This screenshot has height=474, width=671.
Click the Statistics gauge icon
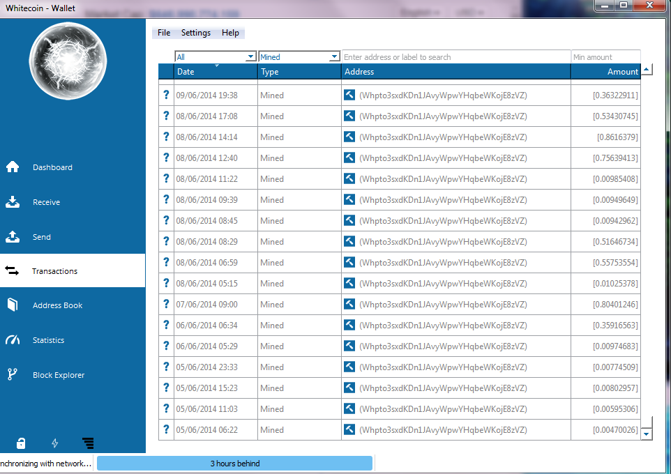13,340
